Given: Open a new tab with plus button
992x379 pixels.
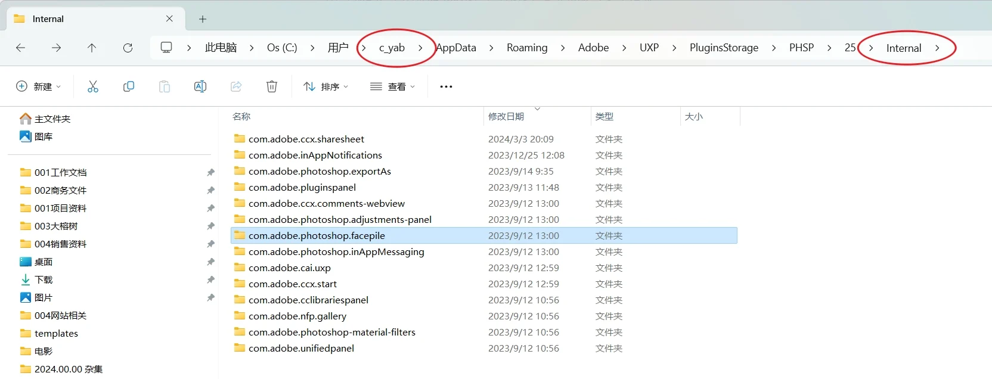Looking at the screenshot, I should (203, 19).
